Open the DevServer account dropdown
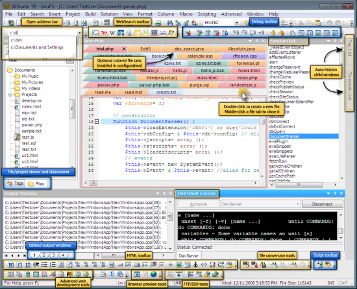Viewport: 357px width, 289px height. coord(298,204)
